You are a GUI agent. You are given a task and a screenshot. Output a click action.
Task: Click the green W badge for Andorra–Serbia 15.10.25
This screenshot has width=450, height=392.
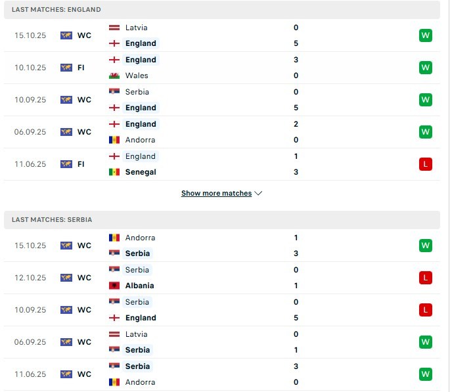(426, 246)
